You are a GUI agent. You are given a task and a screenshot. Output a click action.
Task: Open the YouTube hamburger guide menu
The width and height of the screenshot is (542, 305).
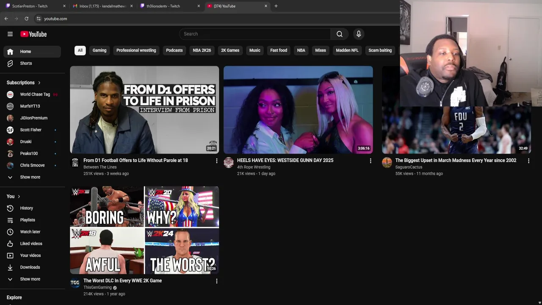(10, 34)
